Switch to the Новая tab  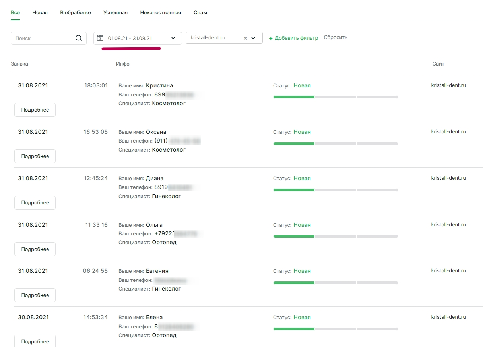[x=40, y=13]
